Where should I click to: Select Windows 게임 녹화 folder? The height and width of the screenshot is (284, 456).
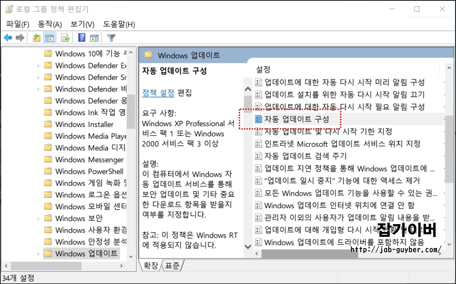click(85, 183)
